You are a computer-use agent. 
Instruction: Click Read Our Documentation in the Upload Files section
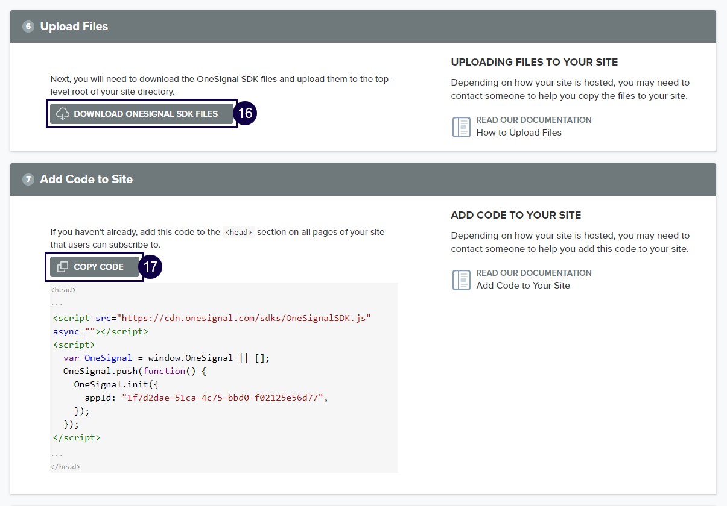[x=533, y=120]
